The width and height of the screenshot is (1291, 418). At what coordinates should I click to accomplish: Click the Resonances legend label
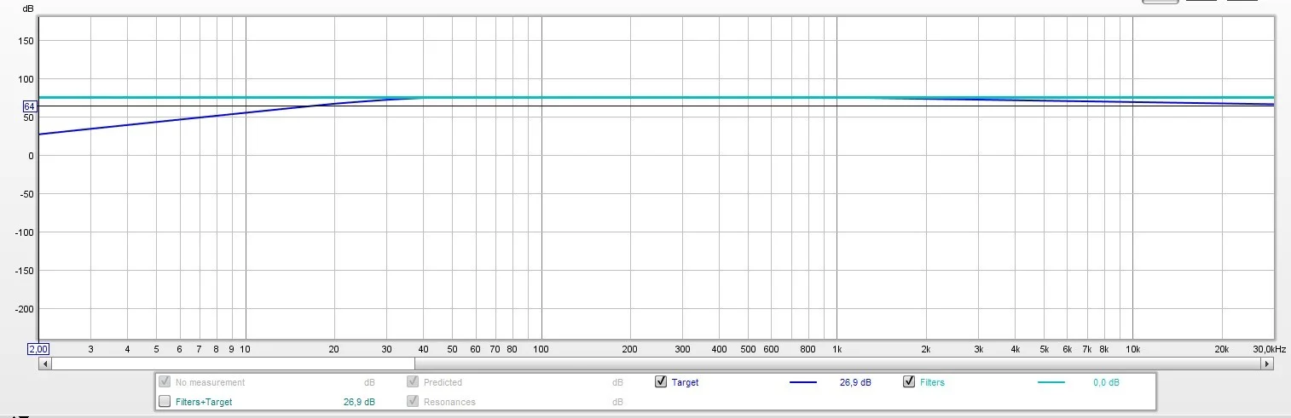(x=449, y=402)
